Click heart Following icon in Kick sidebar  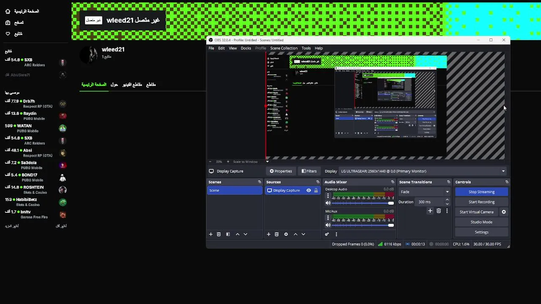8,34
